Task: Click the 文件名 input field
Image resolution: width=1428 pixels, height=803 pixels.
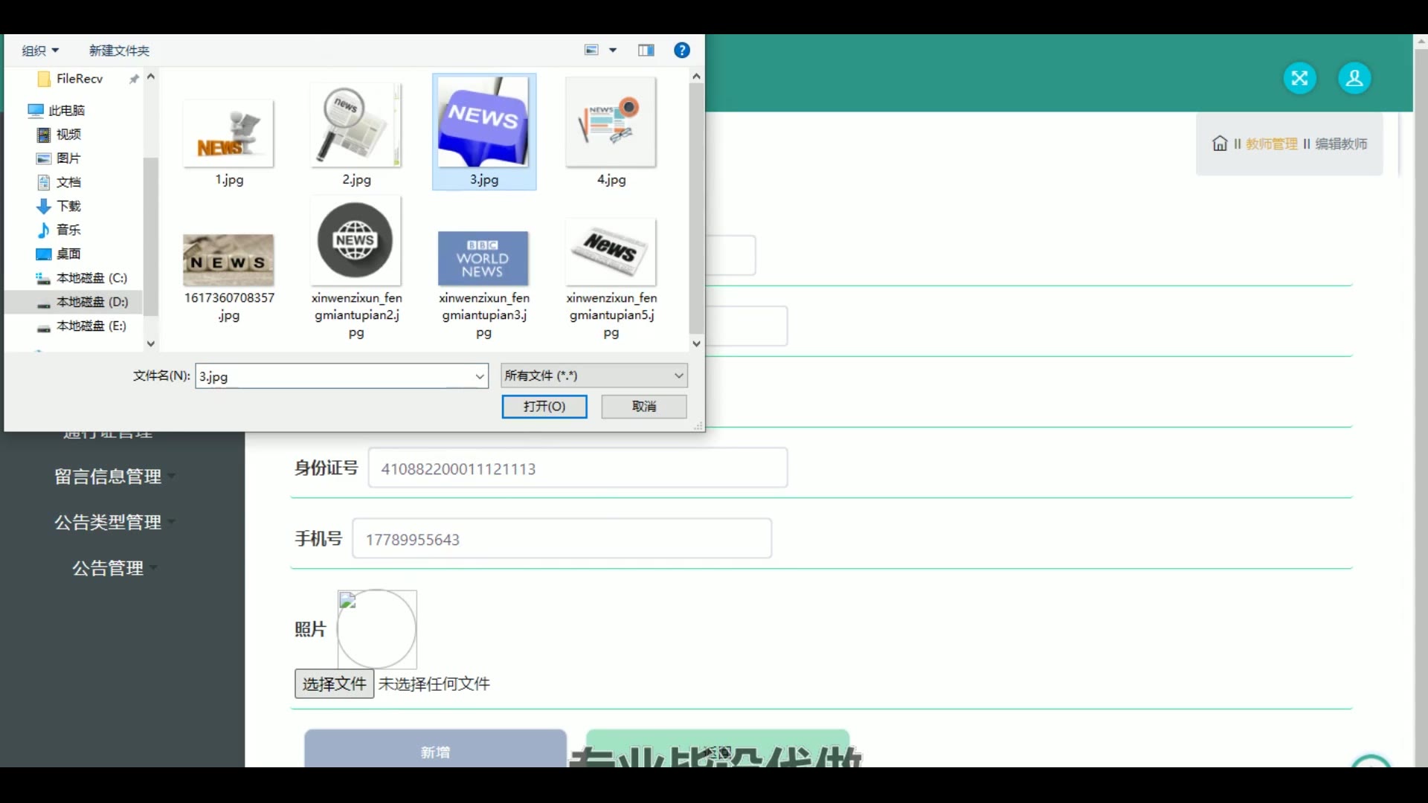Action: click(x=333, y=375)
